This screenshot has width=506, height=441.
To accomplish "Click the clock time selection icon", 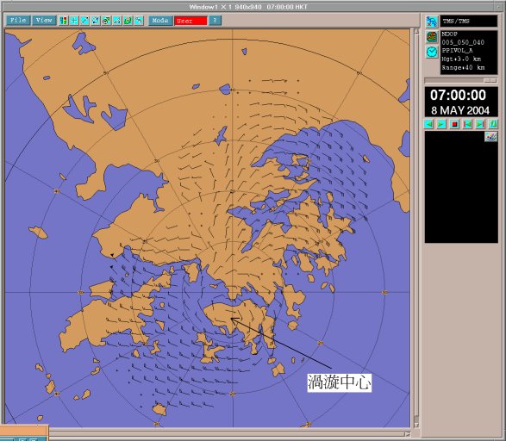I will (x=432, y=52).
